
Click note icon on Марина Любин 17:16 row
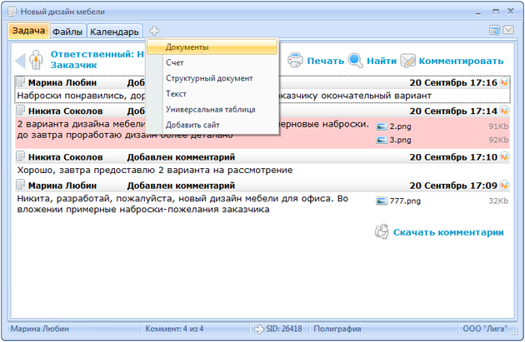coord(21,82)
